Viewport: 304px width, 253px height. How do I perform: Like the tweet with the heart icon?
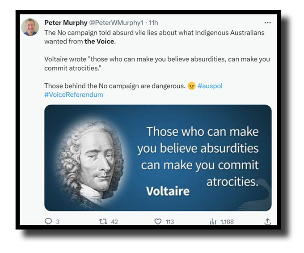157,221
